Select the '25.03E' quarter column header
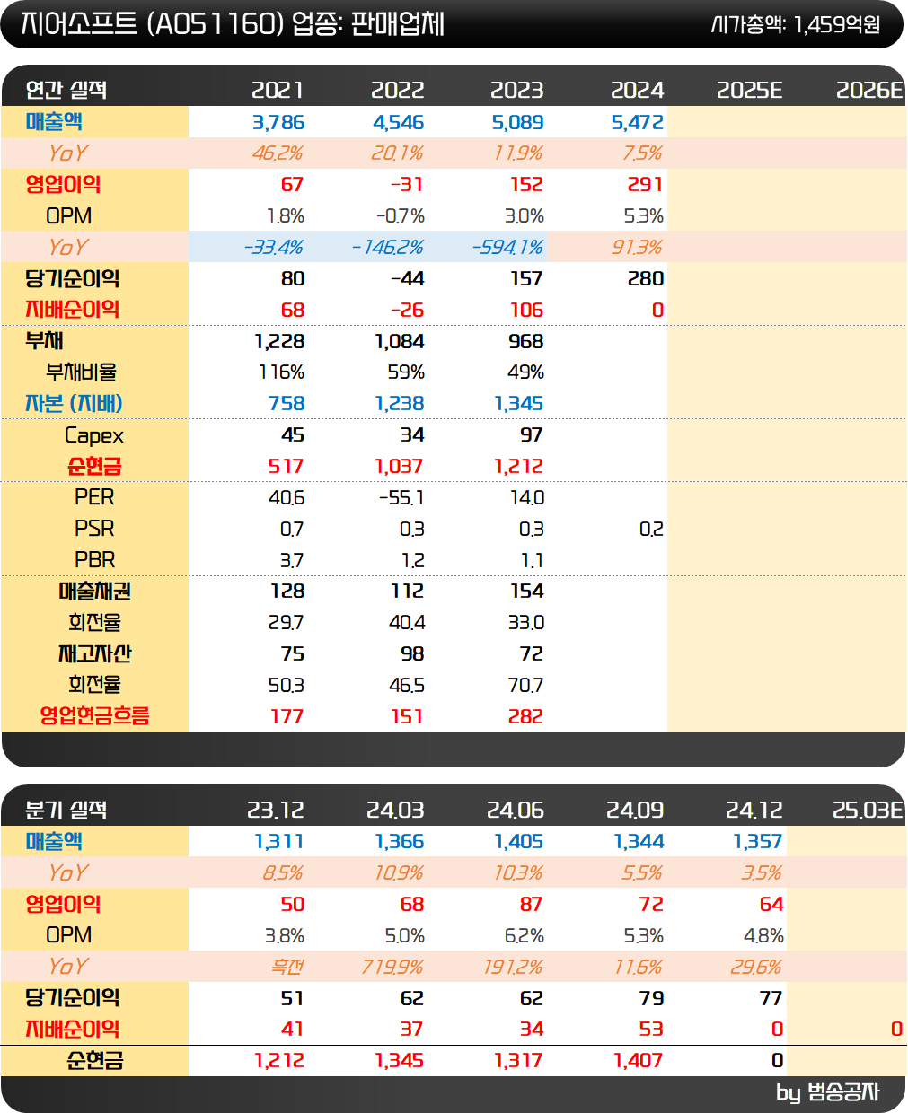This screenshot has width=908, height=1113. [x=867, y=811]
